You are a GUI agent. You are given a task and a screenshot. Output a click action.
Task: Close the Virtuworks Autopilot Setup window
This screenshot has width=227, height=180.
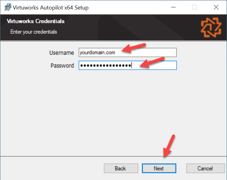click(x=216, y=7)
